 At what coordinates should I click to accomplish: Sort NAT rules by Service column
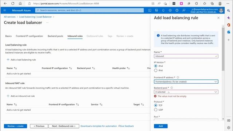(x=96, y=104)
